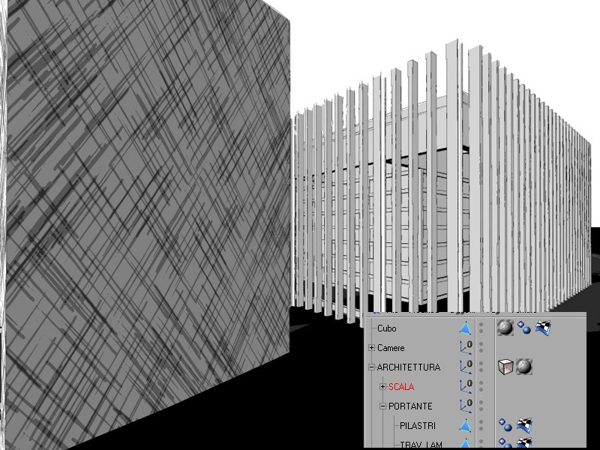Click the hatched wall in the viewport
The width and height of the screenshot is (600, 450).
click(147, 214)
